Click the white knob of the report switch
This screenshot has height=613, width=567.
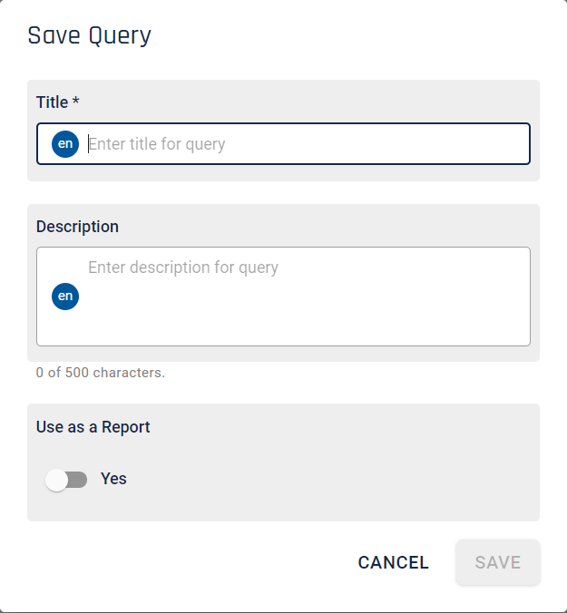[56, 480]
